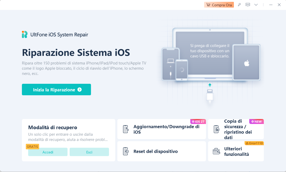Screen dimensions: 286x172
Task: Click the Riparazione Sistema iOS title
Action: coord(76,52)
